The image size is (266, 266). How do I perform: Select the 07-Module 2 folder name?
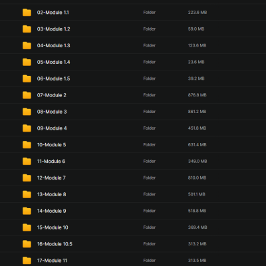(52, 95)
